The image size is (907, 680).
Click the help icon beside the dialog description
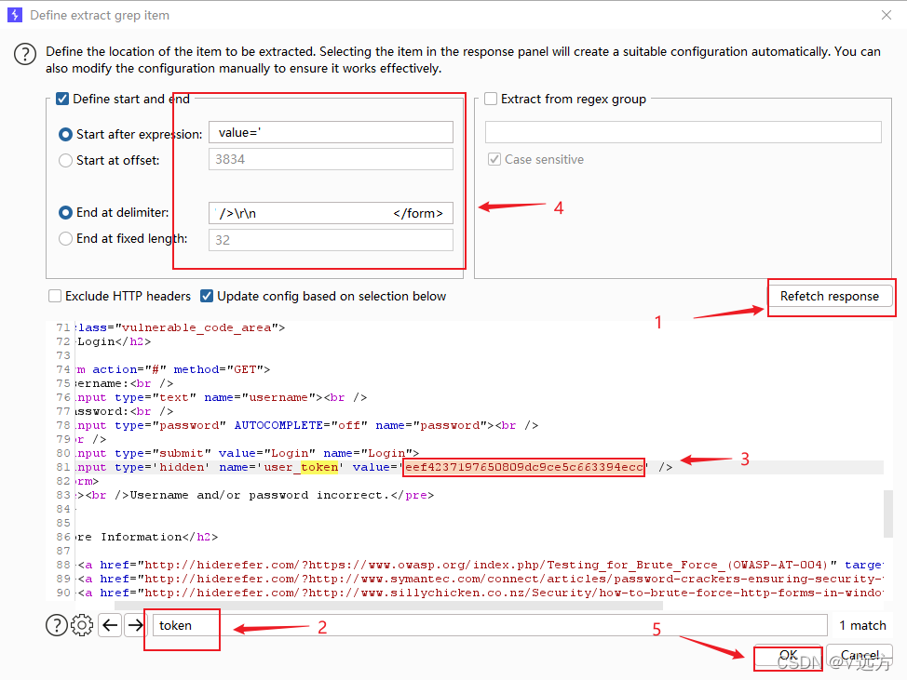coord(25,54)
